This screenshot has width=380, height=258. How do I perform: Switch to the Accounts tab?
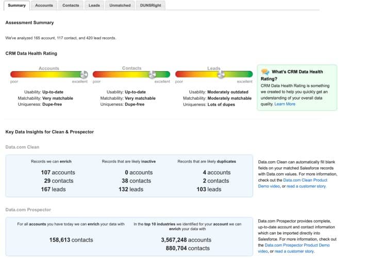(44, 5)
